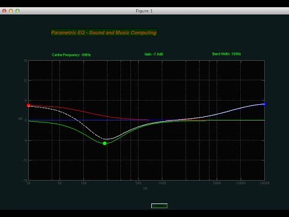
Task: Click the Hz axis label
Action: [146, 189]
